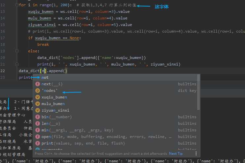Select the mulu_bumen variable suggestion
The image size is (245, 163).
116,104
